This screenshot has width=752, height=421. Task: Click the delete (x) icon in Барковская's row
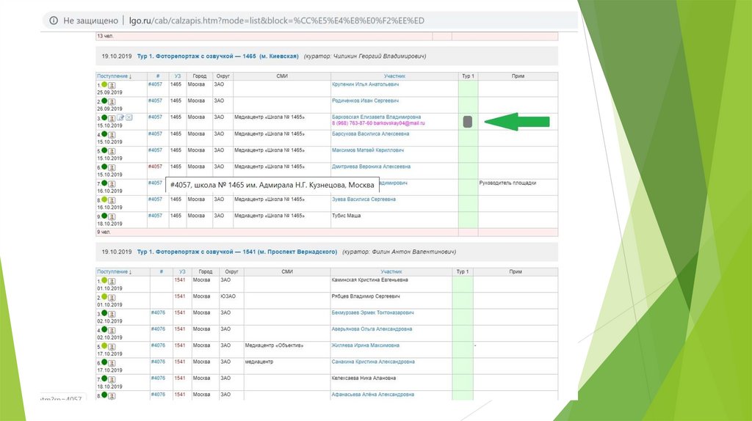129,117
